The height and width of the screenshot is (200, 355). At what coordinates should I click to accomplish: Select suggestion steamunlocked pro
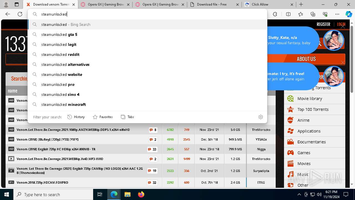point(147,84)
